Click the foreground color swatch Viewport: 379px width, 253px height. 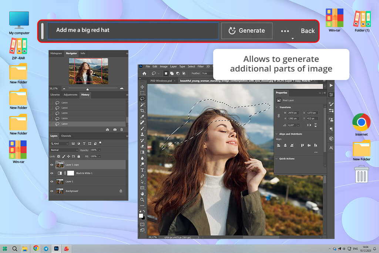click(x=141, y=216)
